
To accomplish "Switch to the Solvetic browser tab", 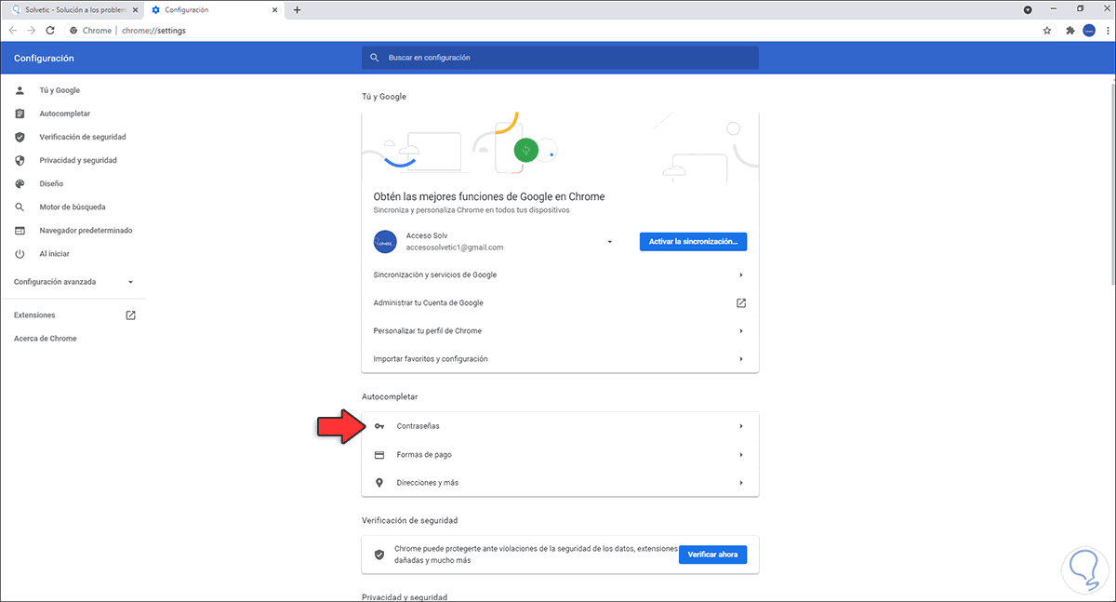I will [71, 9].
